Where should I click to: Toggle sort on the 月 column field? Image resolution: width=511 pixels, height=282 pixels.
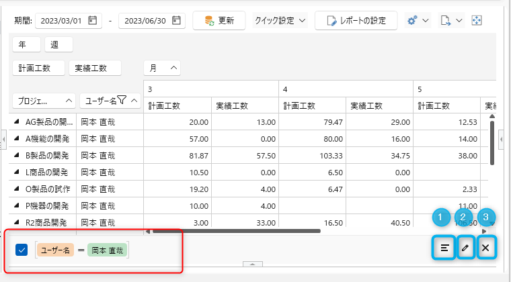pyautogui.click(x=161, y=68)
